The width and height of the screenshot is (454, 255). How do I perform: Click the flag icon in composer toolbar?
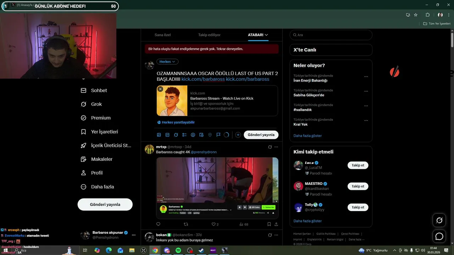pos(218,135)
